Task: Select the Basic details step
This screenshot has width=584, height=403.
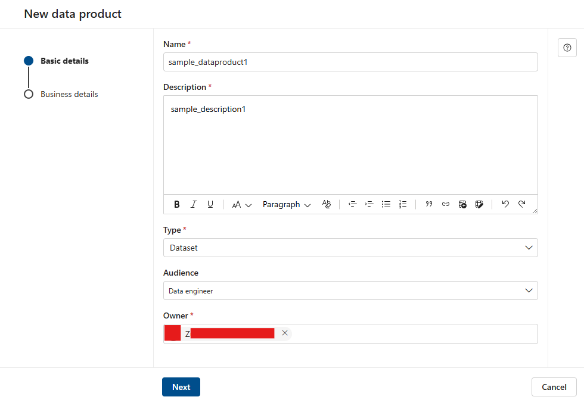Action: click(64, 61)
